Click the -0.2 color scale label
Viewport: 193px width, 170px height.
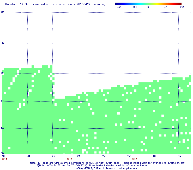[x=118, y=7]
